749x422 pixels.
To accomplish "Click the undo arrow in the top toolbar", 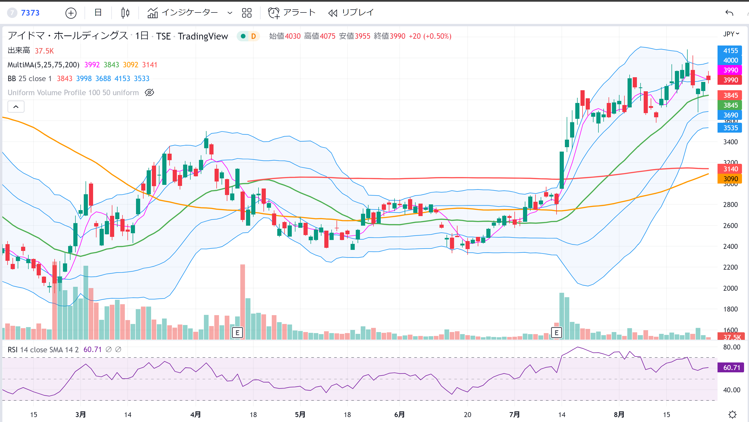I will (729, 13).
